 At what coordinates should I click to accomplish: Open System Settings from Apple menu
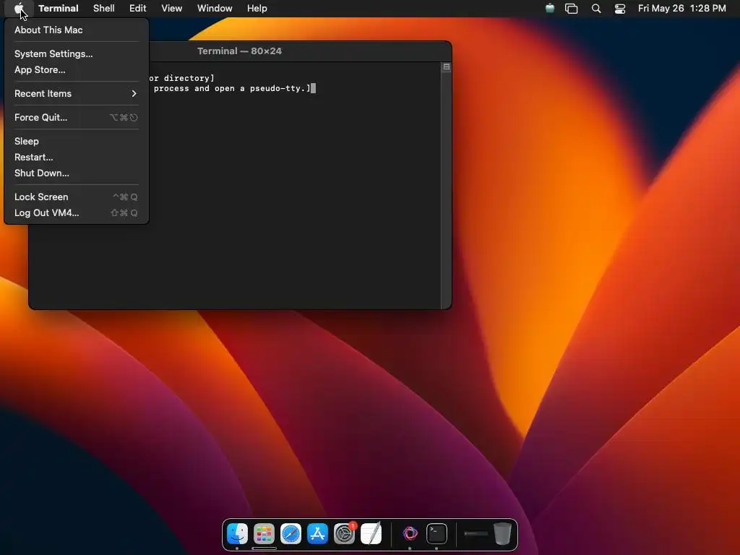pyautogui.click(x=76, y=53)
